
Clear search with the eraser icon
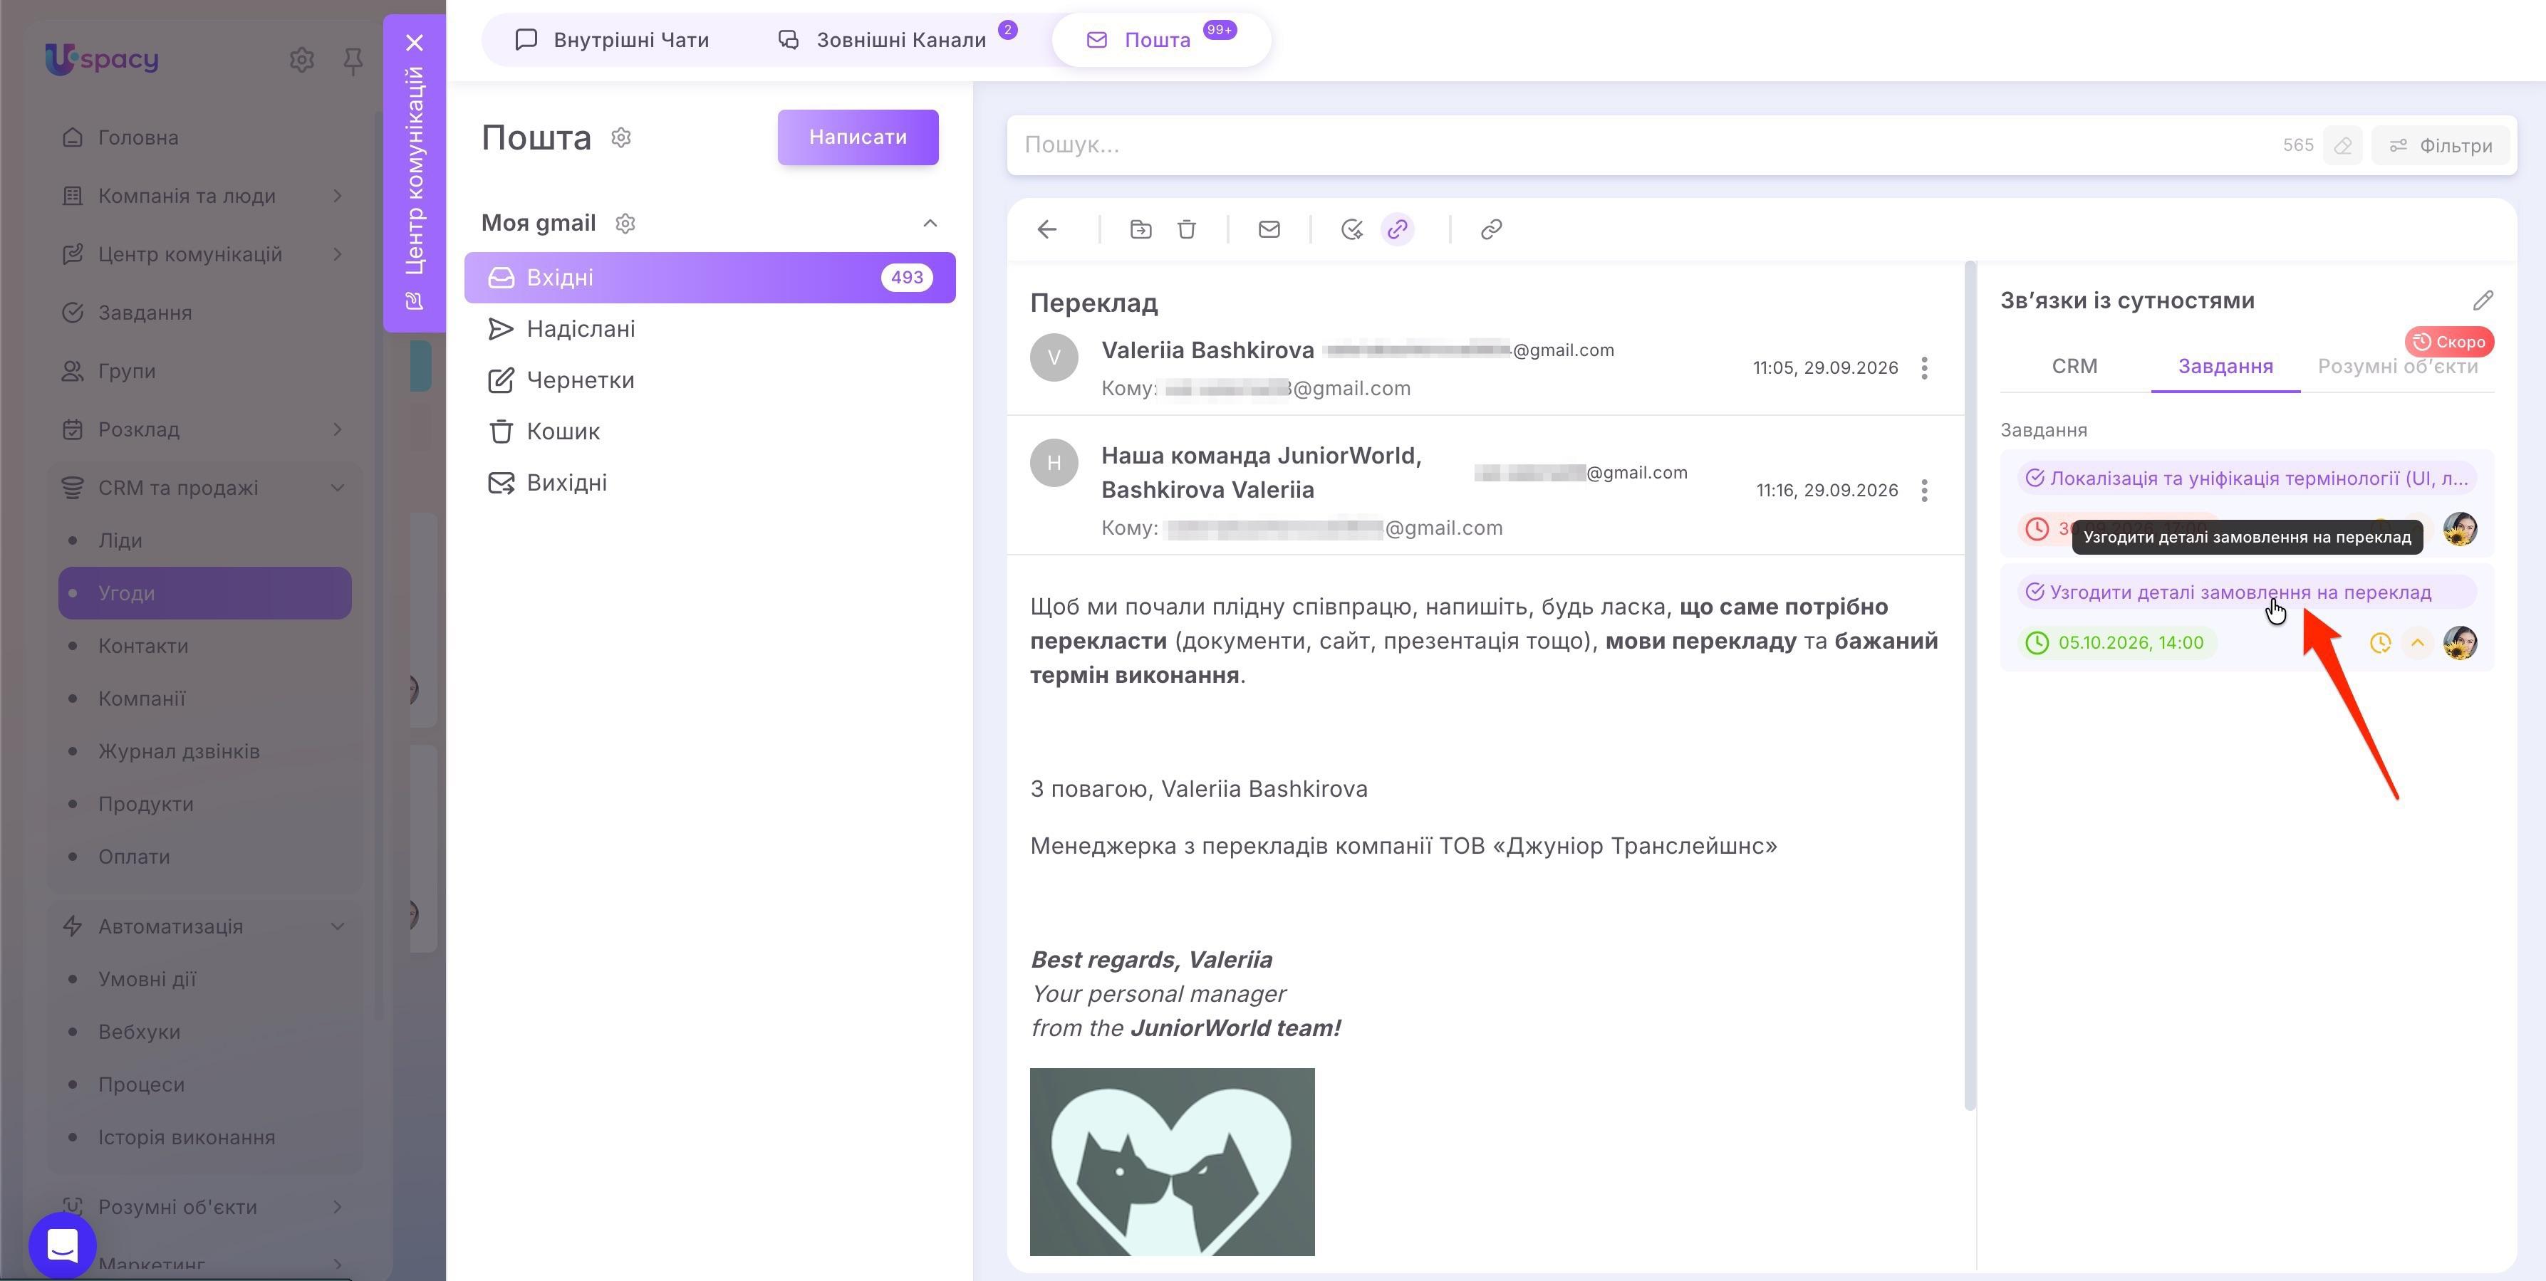coord(2342,145)
